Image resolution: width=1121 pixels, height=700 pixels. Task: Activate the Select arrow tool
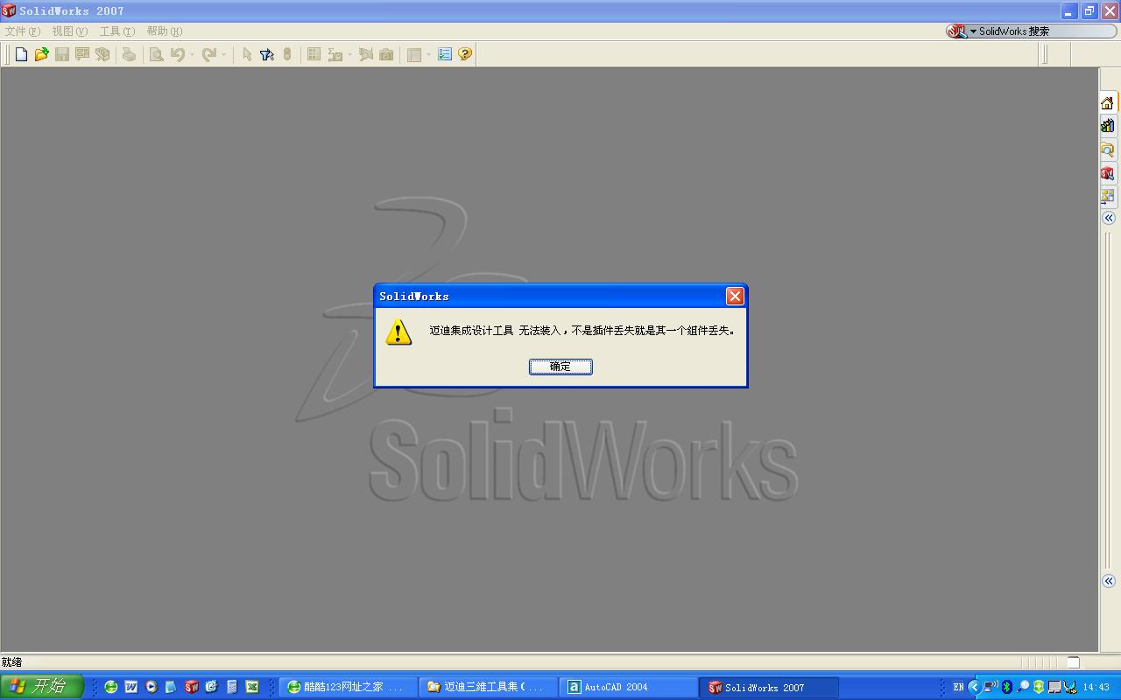(248, 53)
